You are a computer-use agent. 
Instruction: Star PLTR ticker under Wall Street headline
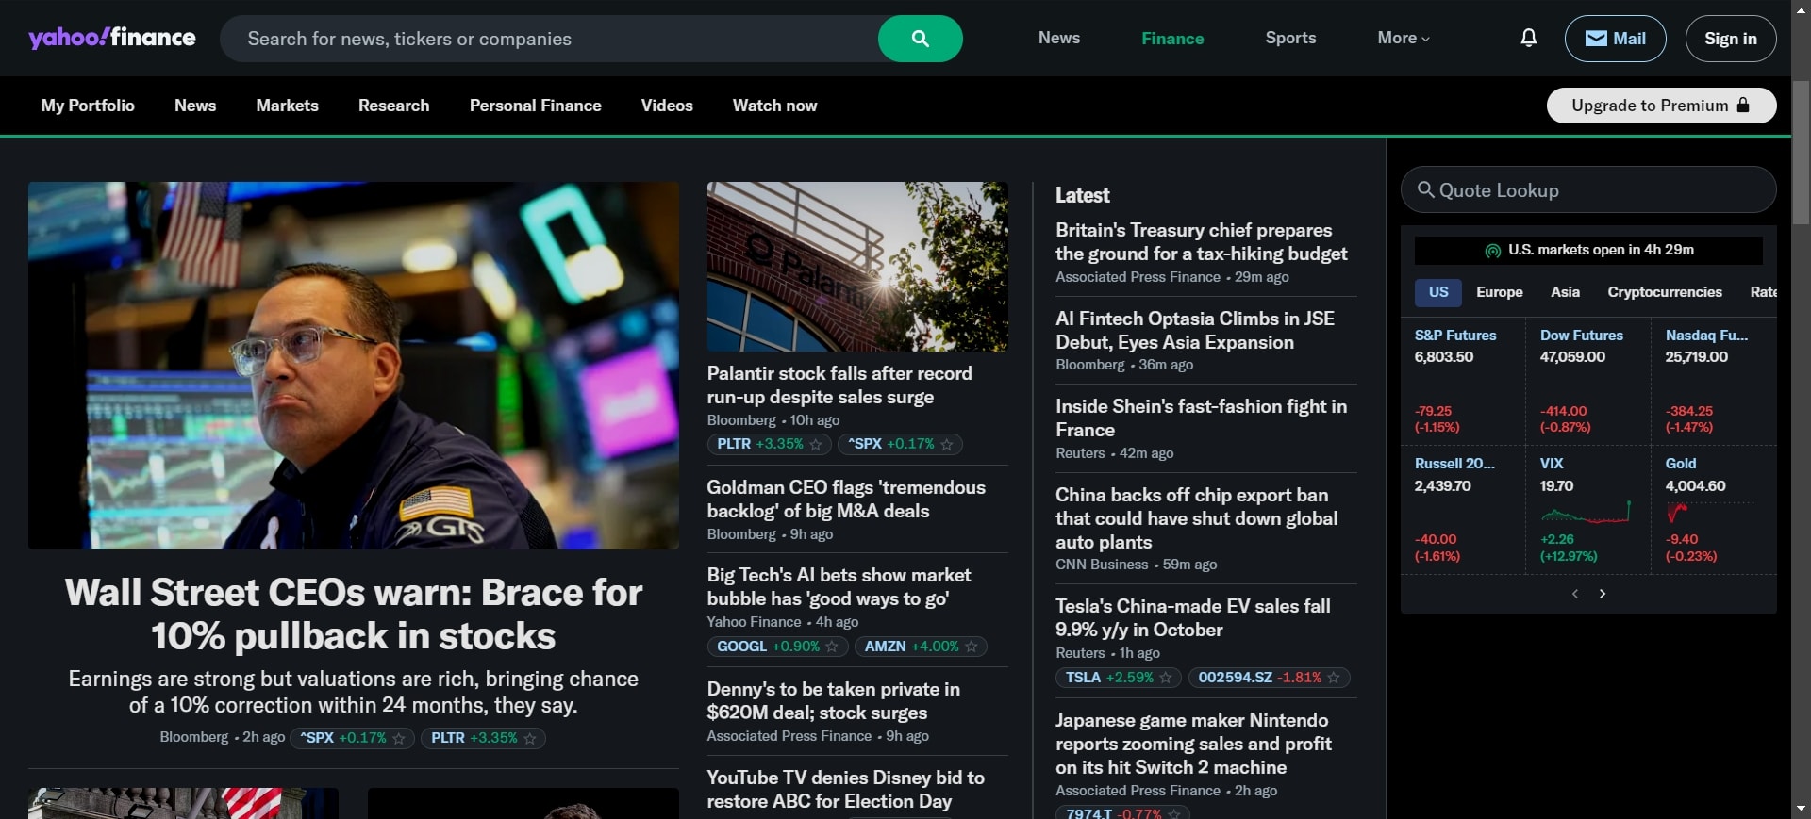coord(530,738)
